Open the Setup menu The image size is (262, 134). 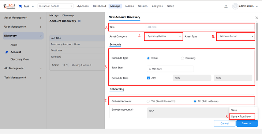coord(171,6)
